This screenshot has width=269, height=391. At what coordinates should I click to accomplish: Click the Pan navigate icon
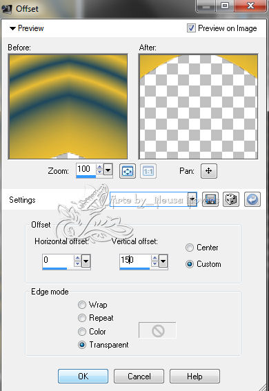[209, 171]
